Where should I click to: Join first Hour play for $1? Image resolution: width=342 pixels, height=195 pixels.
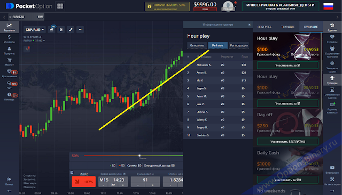pos(287,65)
